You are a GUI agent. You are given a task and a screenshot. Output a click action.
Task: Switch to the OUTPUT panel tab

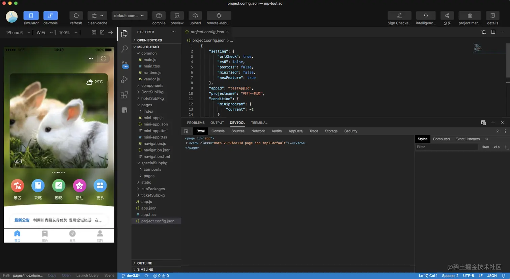point(217,123)
